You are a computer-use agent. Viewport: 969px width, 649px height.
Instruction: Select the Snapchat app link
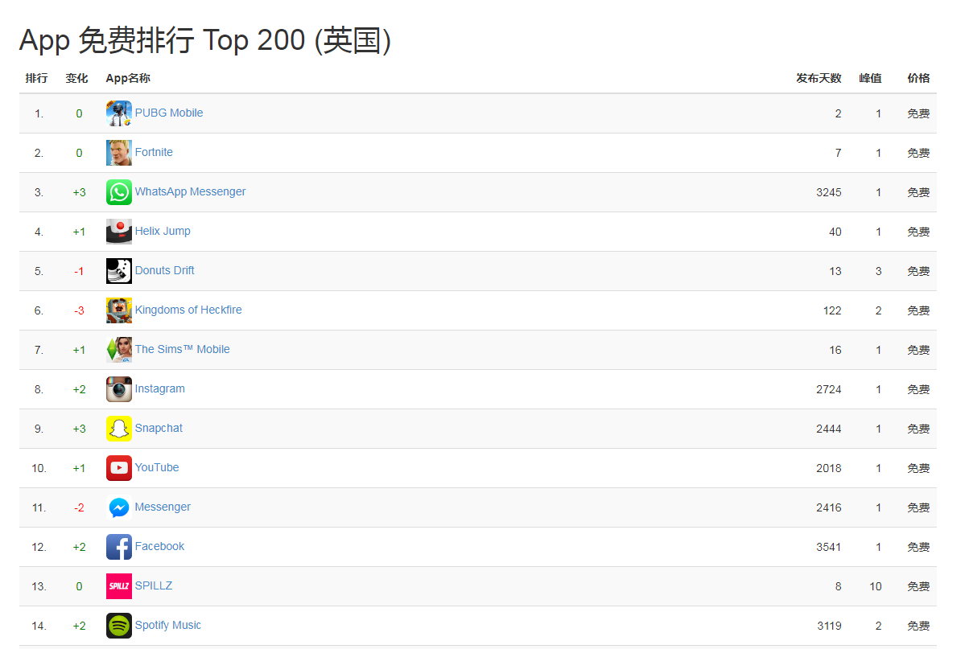pyautogui.click(x=159, y=428)
